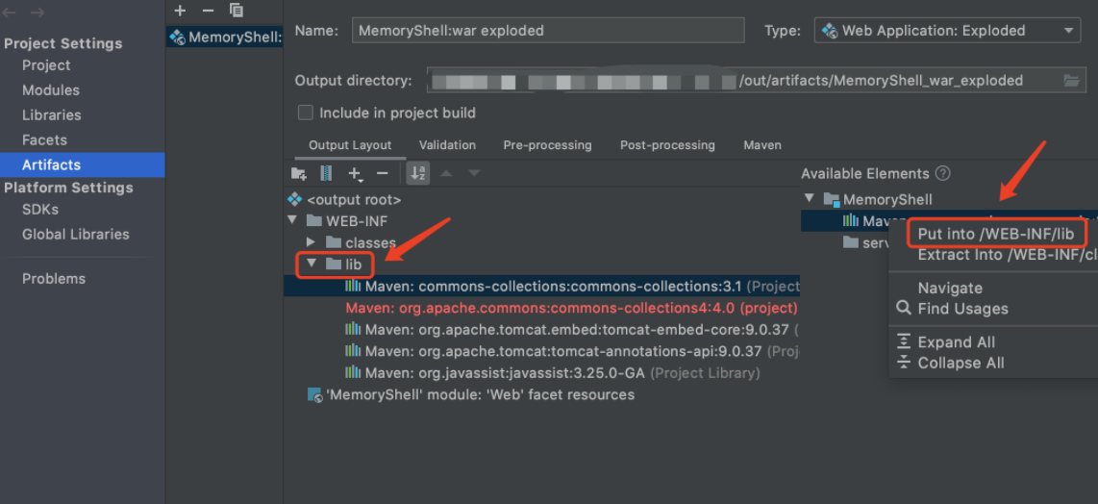This screenshot has width=1098, height=504.
Task: Click the create directory icon in layout toolbar
Action: (x=299, y=174)
